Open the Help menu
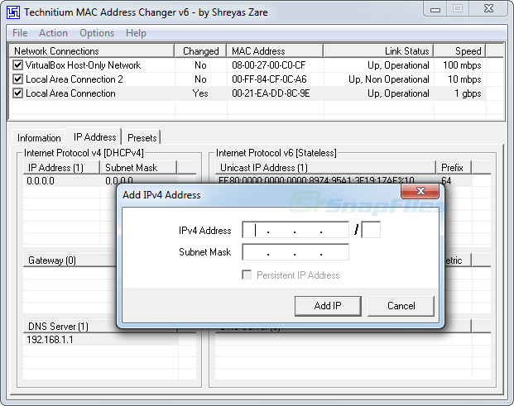 [x=136, y=33]
